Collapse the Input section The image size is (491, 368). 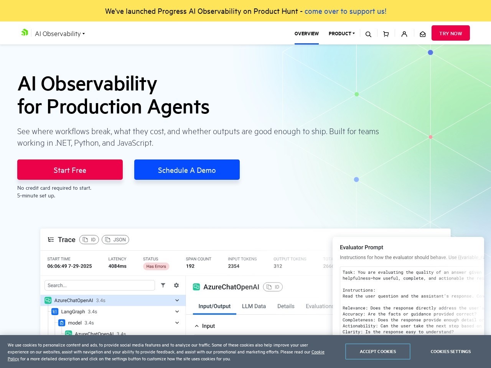click(x=197, y=326)
